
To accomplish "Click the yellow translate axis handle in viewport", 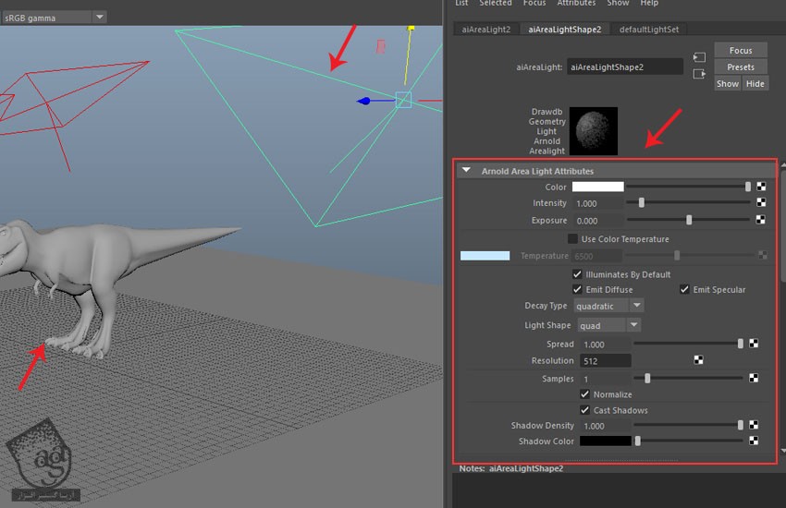I will click(x=411, y=29).
